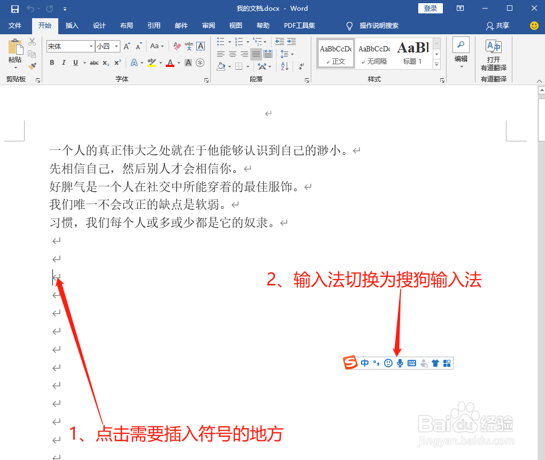Open the 文件 menu
Viewport: 545px width, 460px height.
tap(15, 25)
